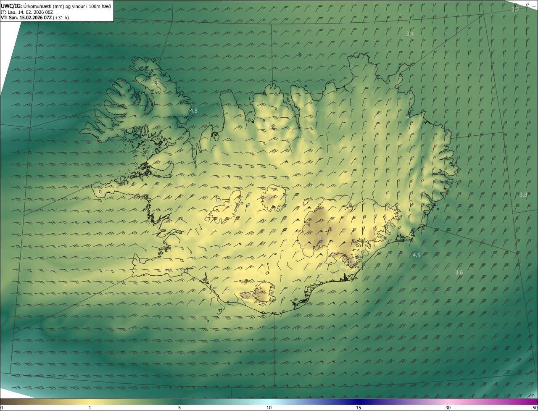Click the '4.8' value near the Westfjords
The height and width of the screenshot is (411, 538).
(x=194, y=111)
